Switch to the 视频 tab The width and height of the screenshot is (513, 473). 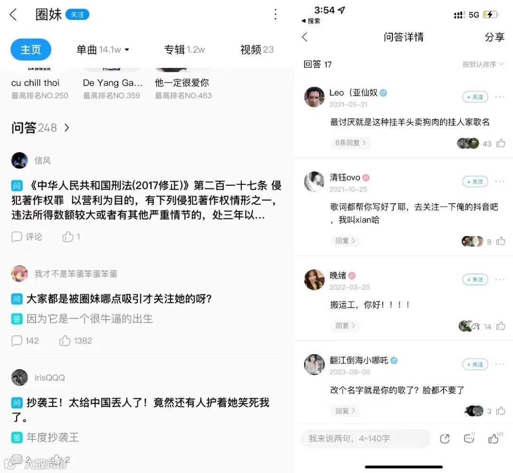pyautogui.click(x=257, y=50)
